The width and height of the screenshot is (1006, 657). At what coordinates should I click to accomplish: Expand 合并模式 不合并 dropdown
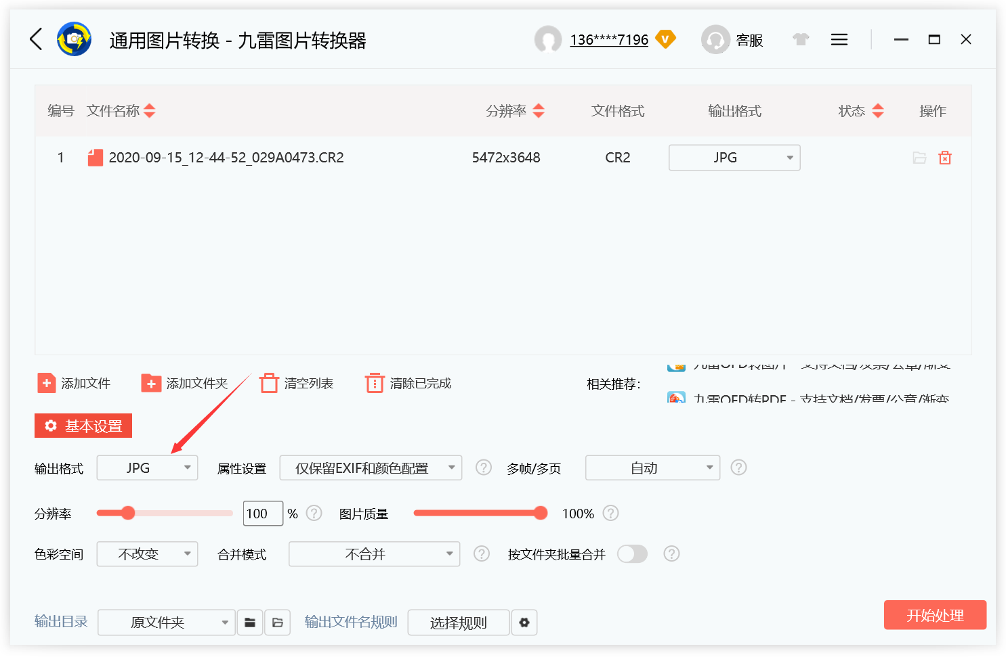tap(374, 554)
